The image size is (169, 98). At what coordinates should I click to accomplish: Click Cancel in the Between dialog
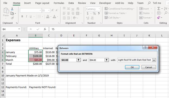point(148,67)
